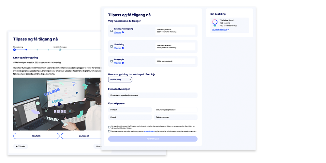326x163 pixels.
Task: Click the '269 kr/mnd' text in Din bestilling
Action: [x=225, y=23]
